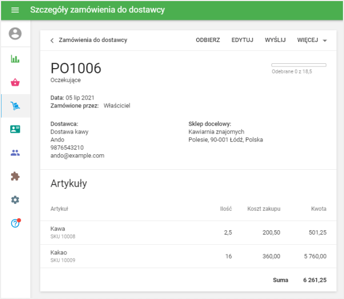This screenshot has width=344, height=299.
Task: Click the WYŚLIJ button
Action: pos(275,40)
